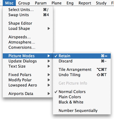Toggle Normal Colors option
The height and width of the screenshot is (119, 114).
pyautogui.click(x=82, y=92)
